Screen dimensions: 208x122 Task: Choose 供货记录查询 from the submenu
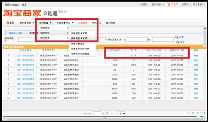click(77, 44)
